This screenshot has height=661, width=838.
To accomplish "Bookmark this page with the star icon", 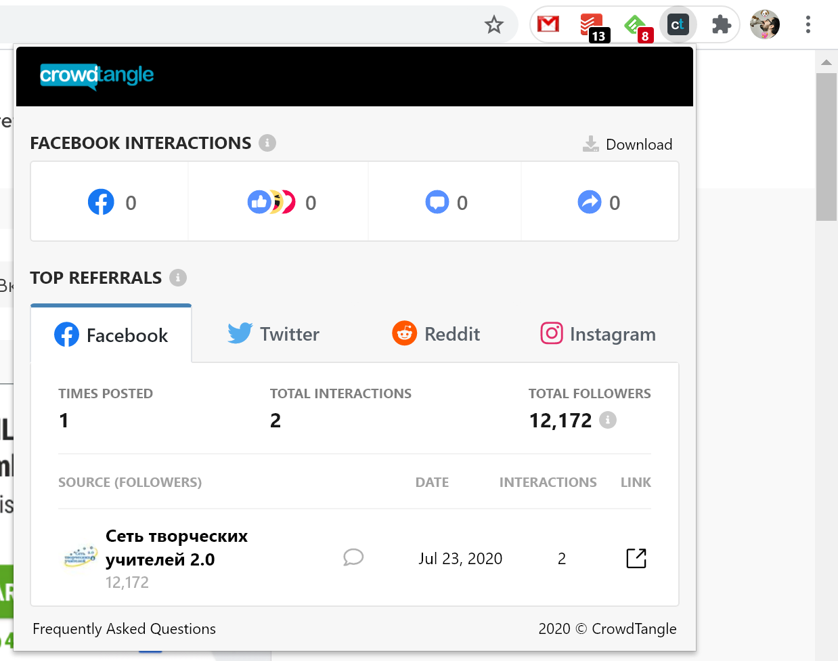I will click(x=494, y=25).
